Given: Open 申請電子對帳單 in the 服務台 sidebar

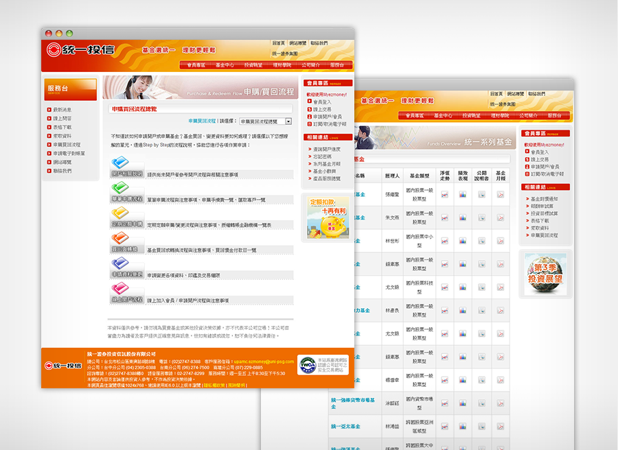Looking at the screenshot, I should (69, 153).
